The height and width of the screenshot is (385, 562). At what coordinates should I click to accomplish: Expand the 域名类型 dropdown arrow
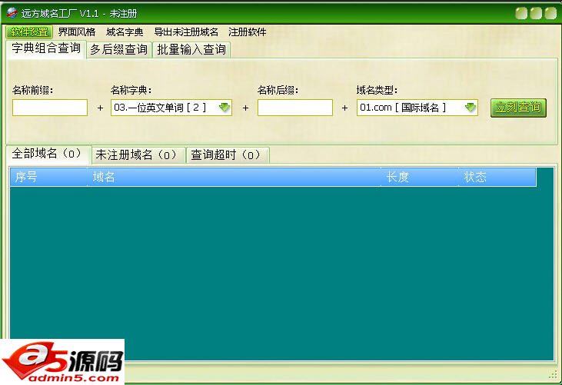point(470,107)
